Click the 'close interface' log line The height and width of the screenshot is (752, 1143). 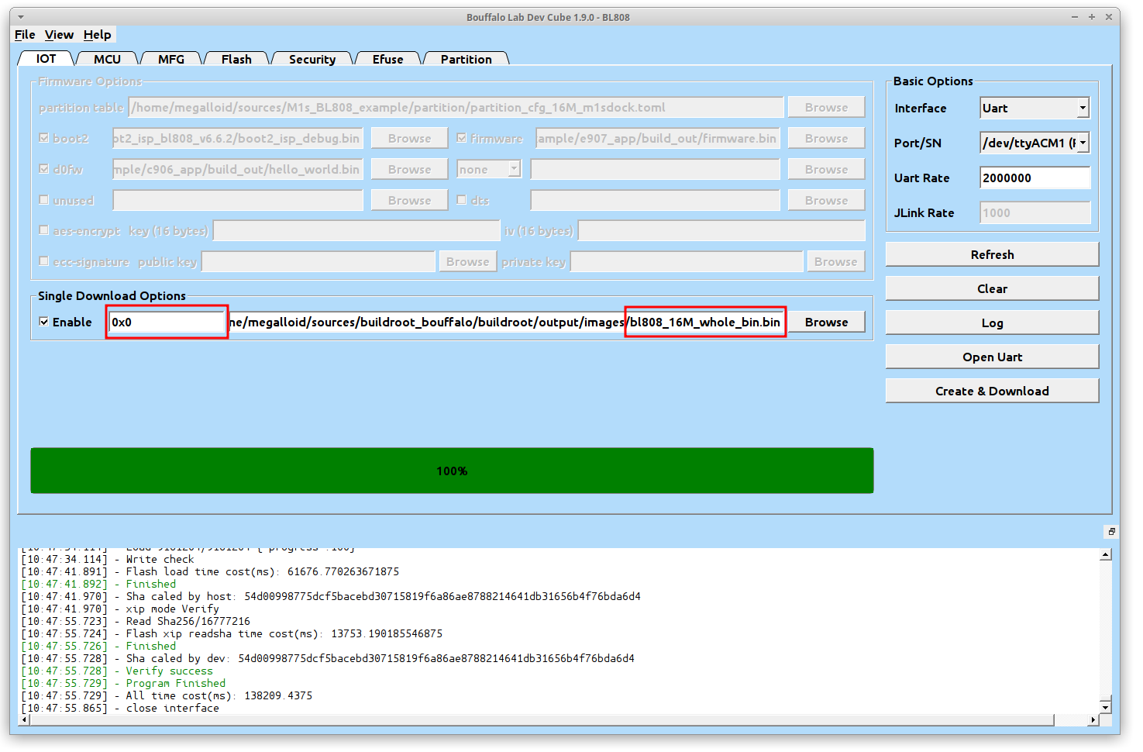120,708
